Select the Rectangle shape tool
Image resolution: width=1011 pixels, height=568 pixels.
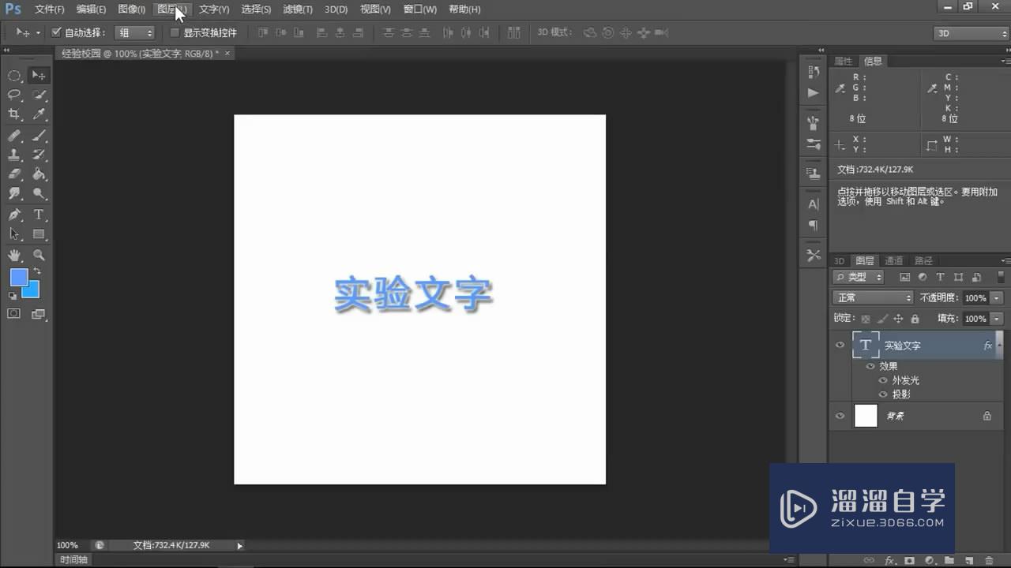point(39,234)
